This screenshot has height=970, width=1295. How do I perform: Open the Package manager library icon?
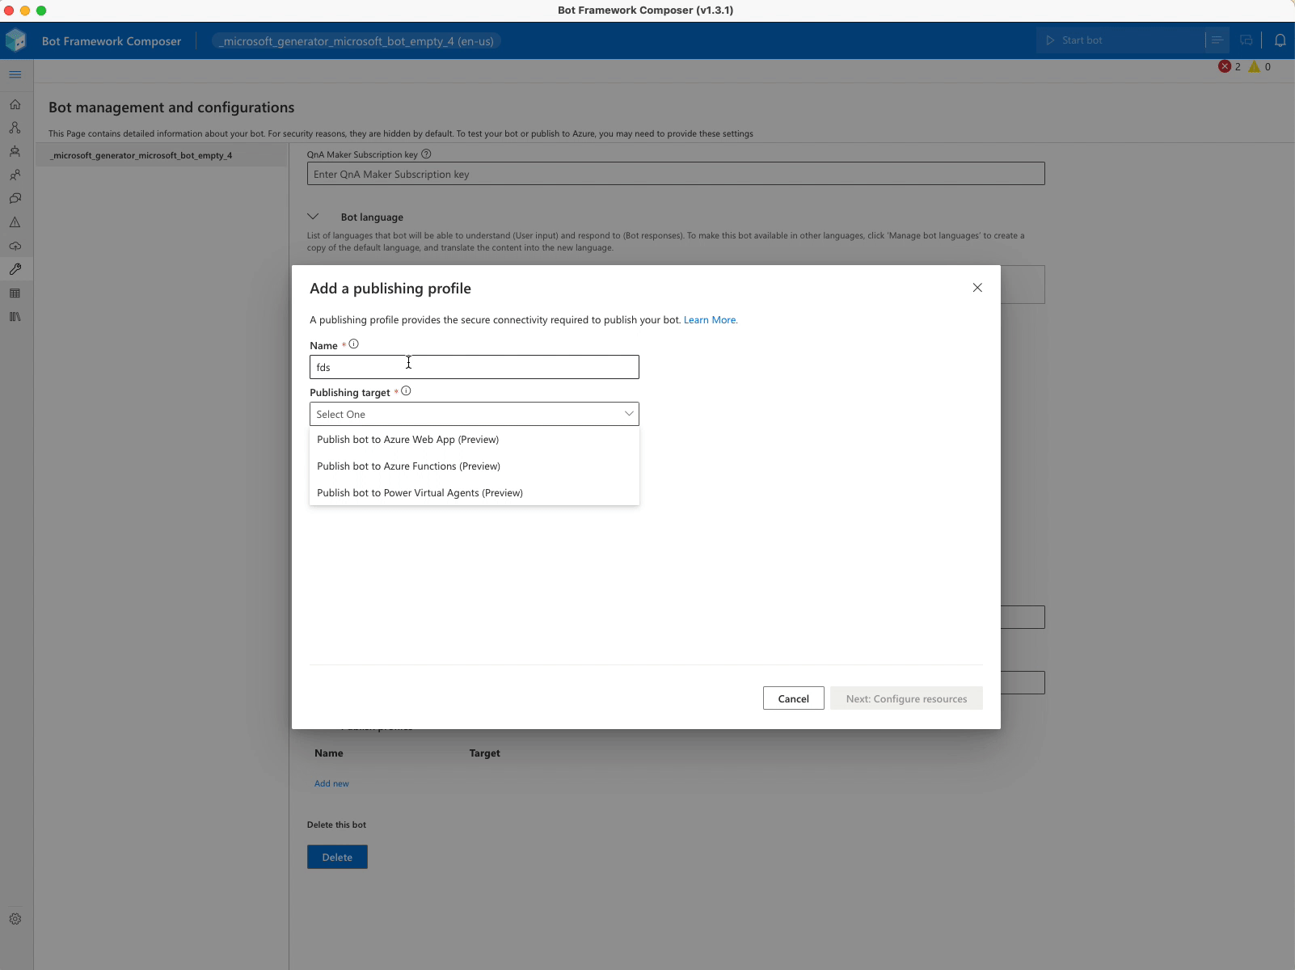coord(15,317)
